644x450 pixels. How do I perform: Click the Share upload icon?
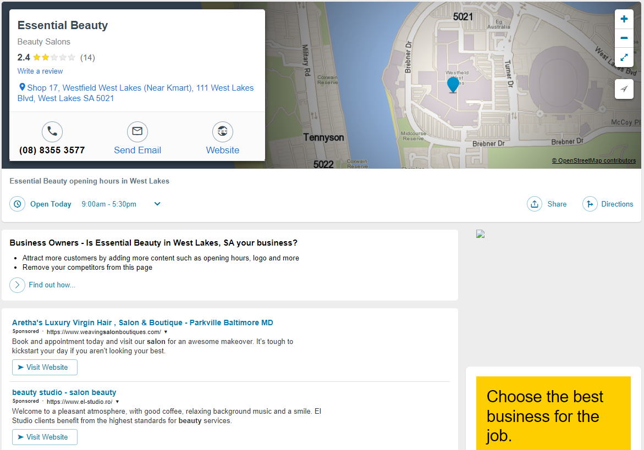click(535, 204)
